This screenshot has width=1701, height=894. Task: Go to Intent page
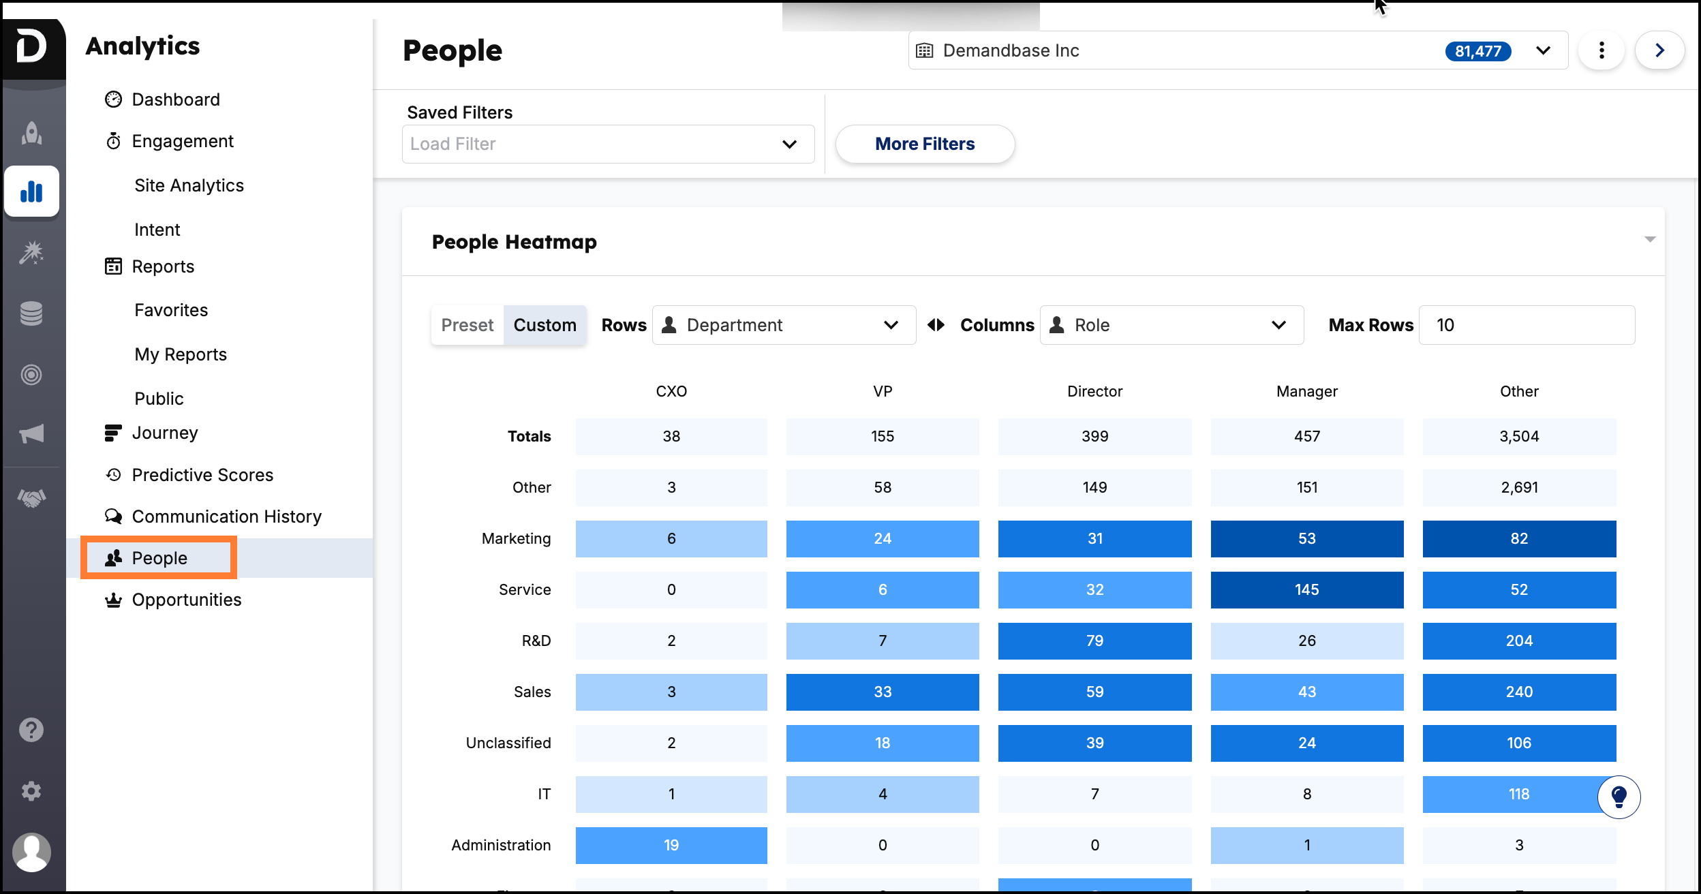pos(157,230)
